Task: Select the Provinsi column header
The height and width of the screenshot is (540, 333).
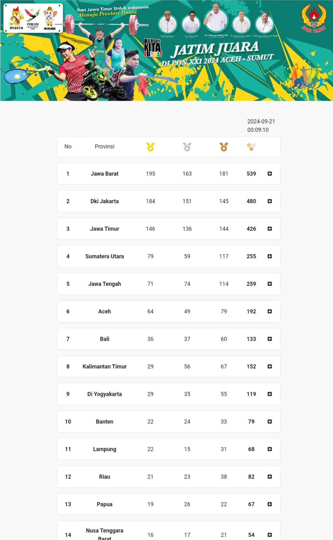Action: [x=105, y=146]
